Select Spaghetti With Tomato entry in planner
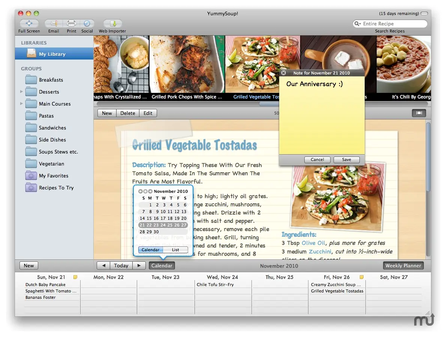This screenshot has width=446, height=337. click(51, 291)
